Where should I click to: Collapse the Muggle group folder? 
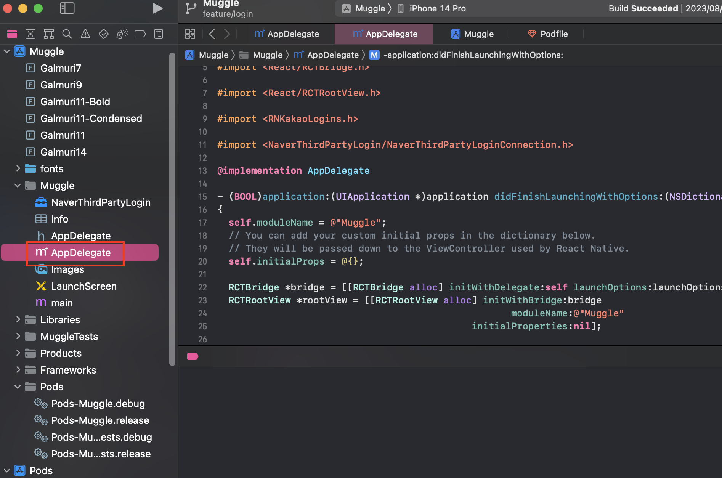[18, 185]
